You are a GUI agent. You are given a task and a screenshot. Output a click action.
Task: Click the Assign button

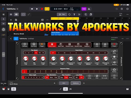(90, 76)
